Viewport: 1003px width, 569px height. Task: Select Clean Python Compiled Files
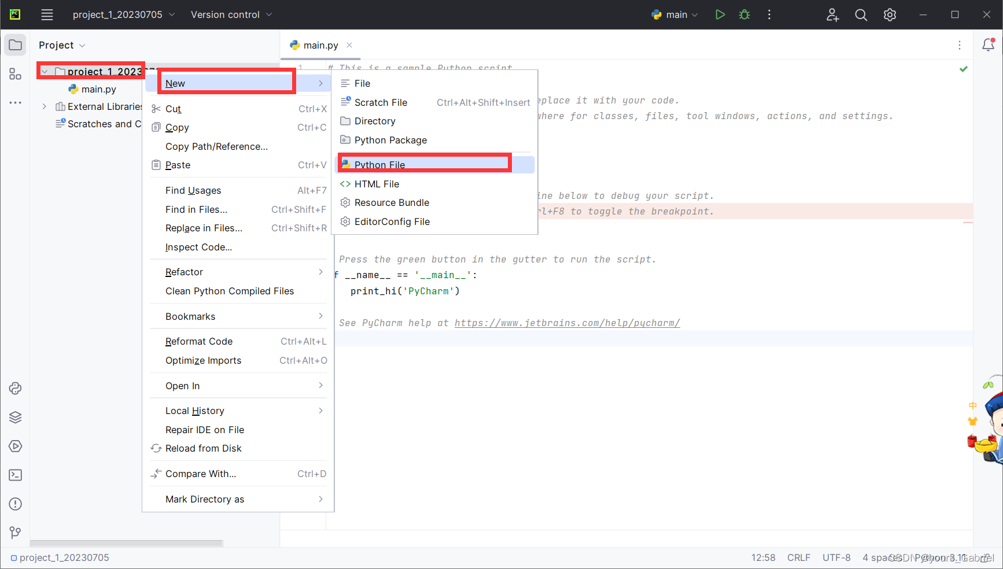pyautogui.click(x=238, y=291)
